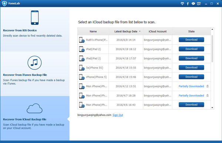Select the backup dated 2016/4/6 16:43

pyautogui.click(x=144, y=105)
